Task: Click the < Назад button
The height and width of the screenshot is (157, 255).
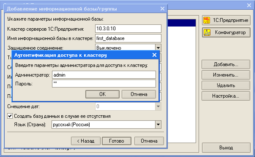Action: pos(86,141)
